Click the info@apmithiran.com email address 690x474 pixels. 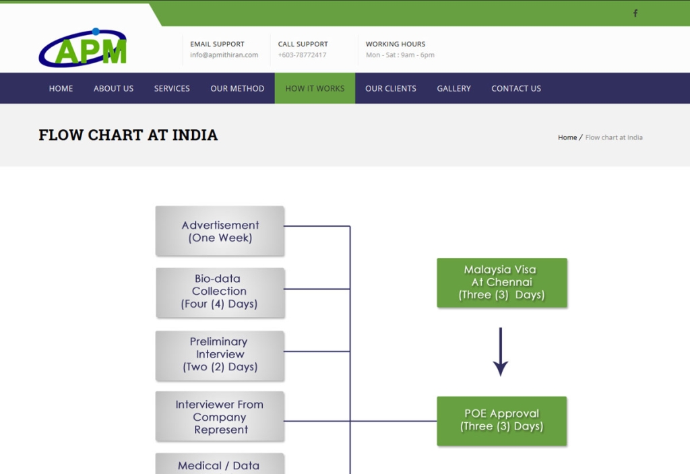click(x=224, y=55)
